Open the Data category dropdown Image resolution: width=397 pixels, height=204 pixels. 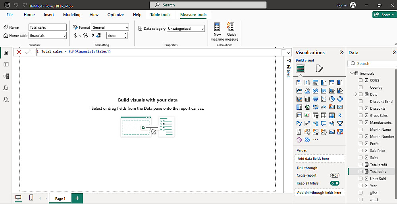click(x=186, y=29)
